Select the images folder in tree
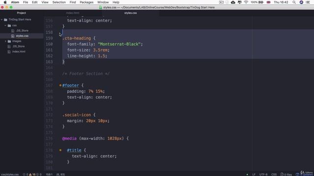The height and width of the screenshot is (176, 314). coord(17,41)
